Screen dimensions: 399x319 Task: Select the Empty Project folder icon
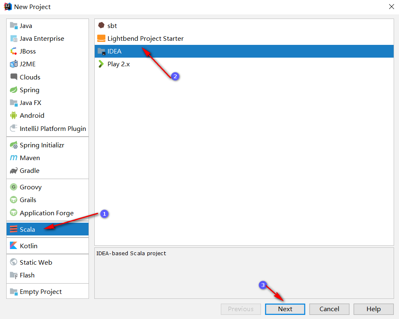14,291
